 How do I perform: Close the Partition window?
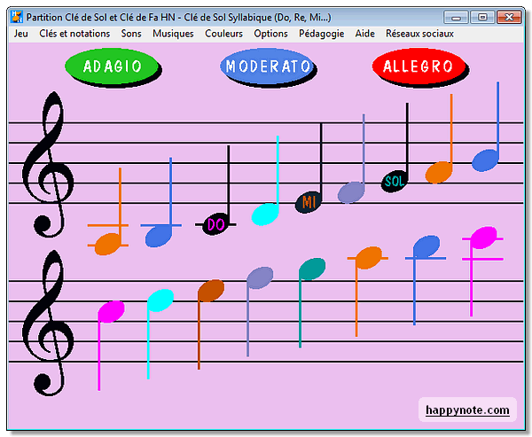pos(509,17)
